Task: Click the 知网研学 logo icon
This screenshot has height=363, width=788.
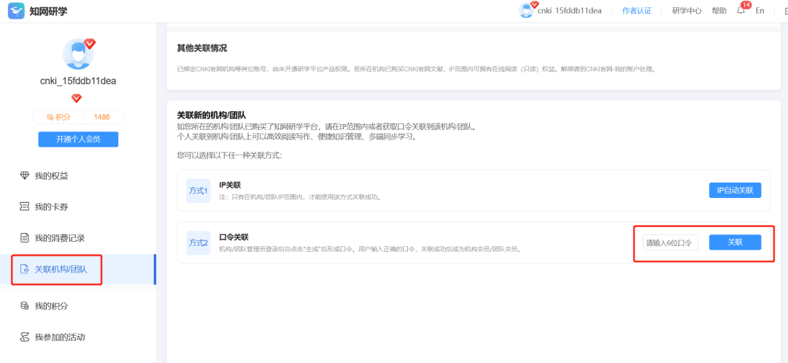Action: (16, 10)
